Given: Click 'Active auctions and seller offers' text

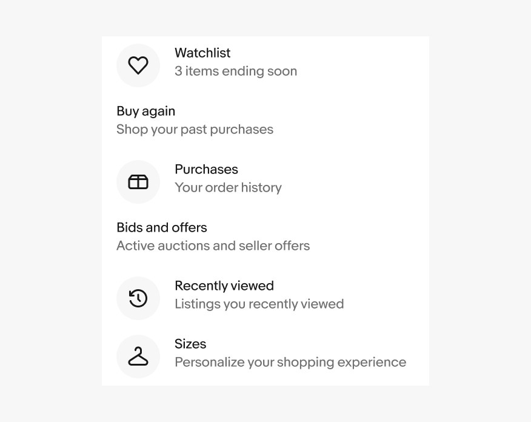Looking at the screenshot, I should (x=213, y=246).
